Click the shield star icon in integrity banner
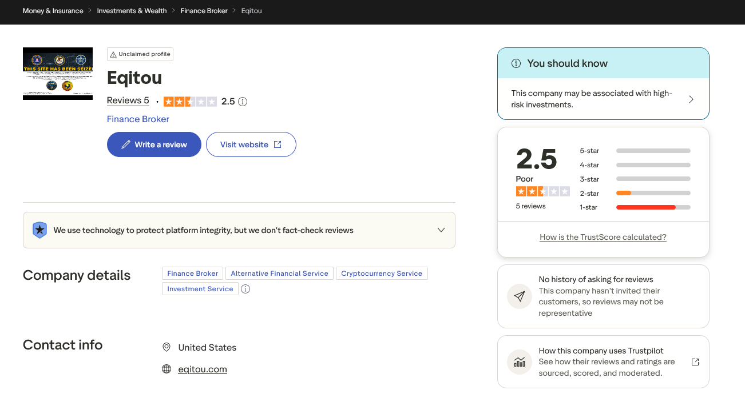The height and width of the screenshot is (394, 745). [39, 230]
